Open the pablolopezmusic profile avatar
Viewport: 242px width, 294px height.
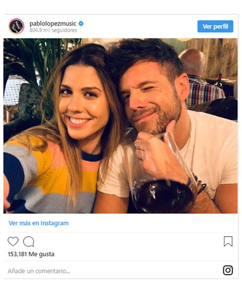(x=16, y=26)
